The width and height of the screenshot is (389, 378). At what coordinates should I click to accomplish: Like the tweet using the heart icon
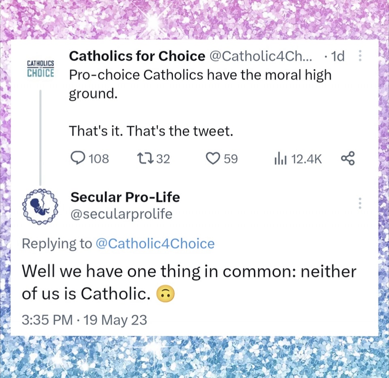pyautogui.click(x=213, y=158)
